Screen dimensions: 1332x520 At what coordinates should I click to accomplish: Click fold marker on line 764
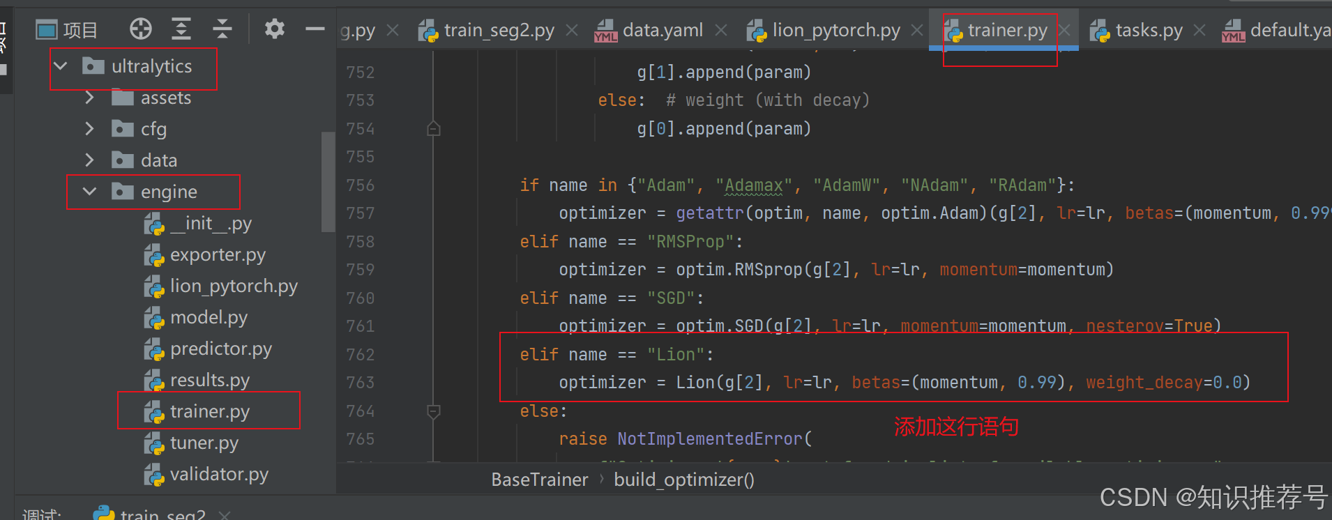[x=433, y=411]
